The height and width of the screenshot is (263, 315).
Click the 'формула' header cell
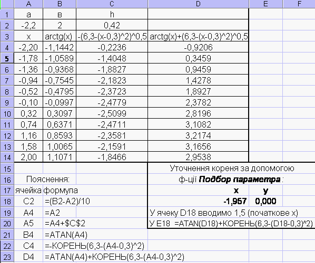61,191
